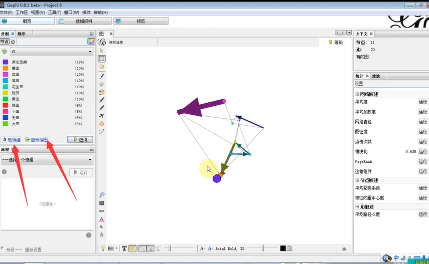This screenshot has height=264, width=429.
Task: Select the heat map tool
Action: coord(102,124)
